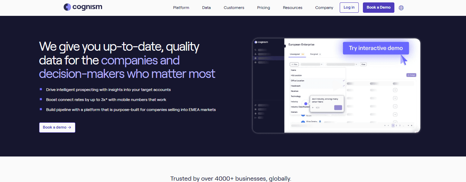The width and height of the screenshot is (466, 182).
Task: Select HQ Location filter option
Action: (318, 75)
